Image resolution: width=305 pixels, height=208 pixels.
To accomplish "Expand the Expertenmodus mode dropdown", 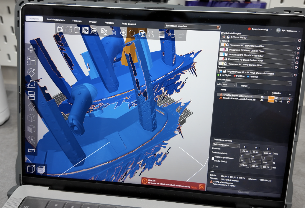I will 260,29.
